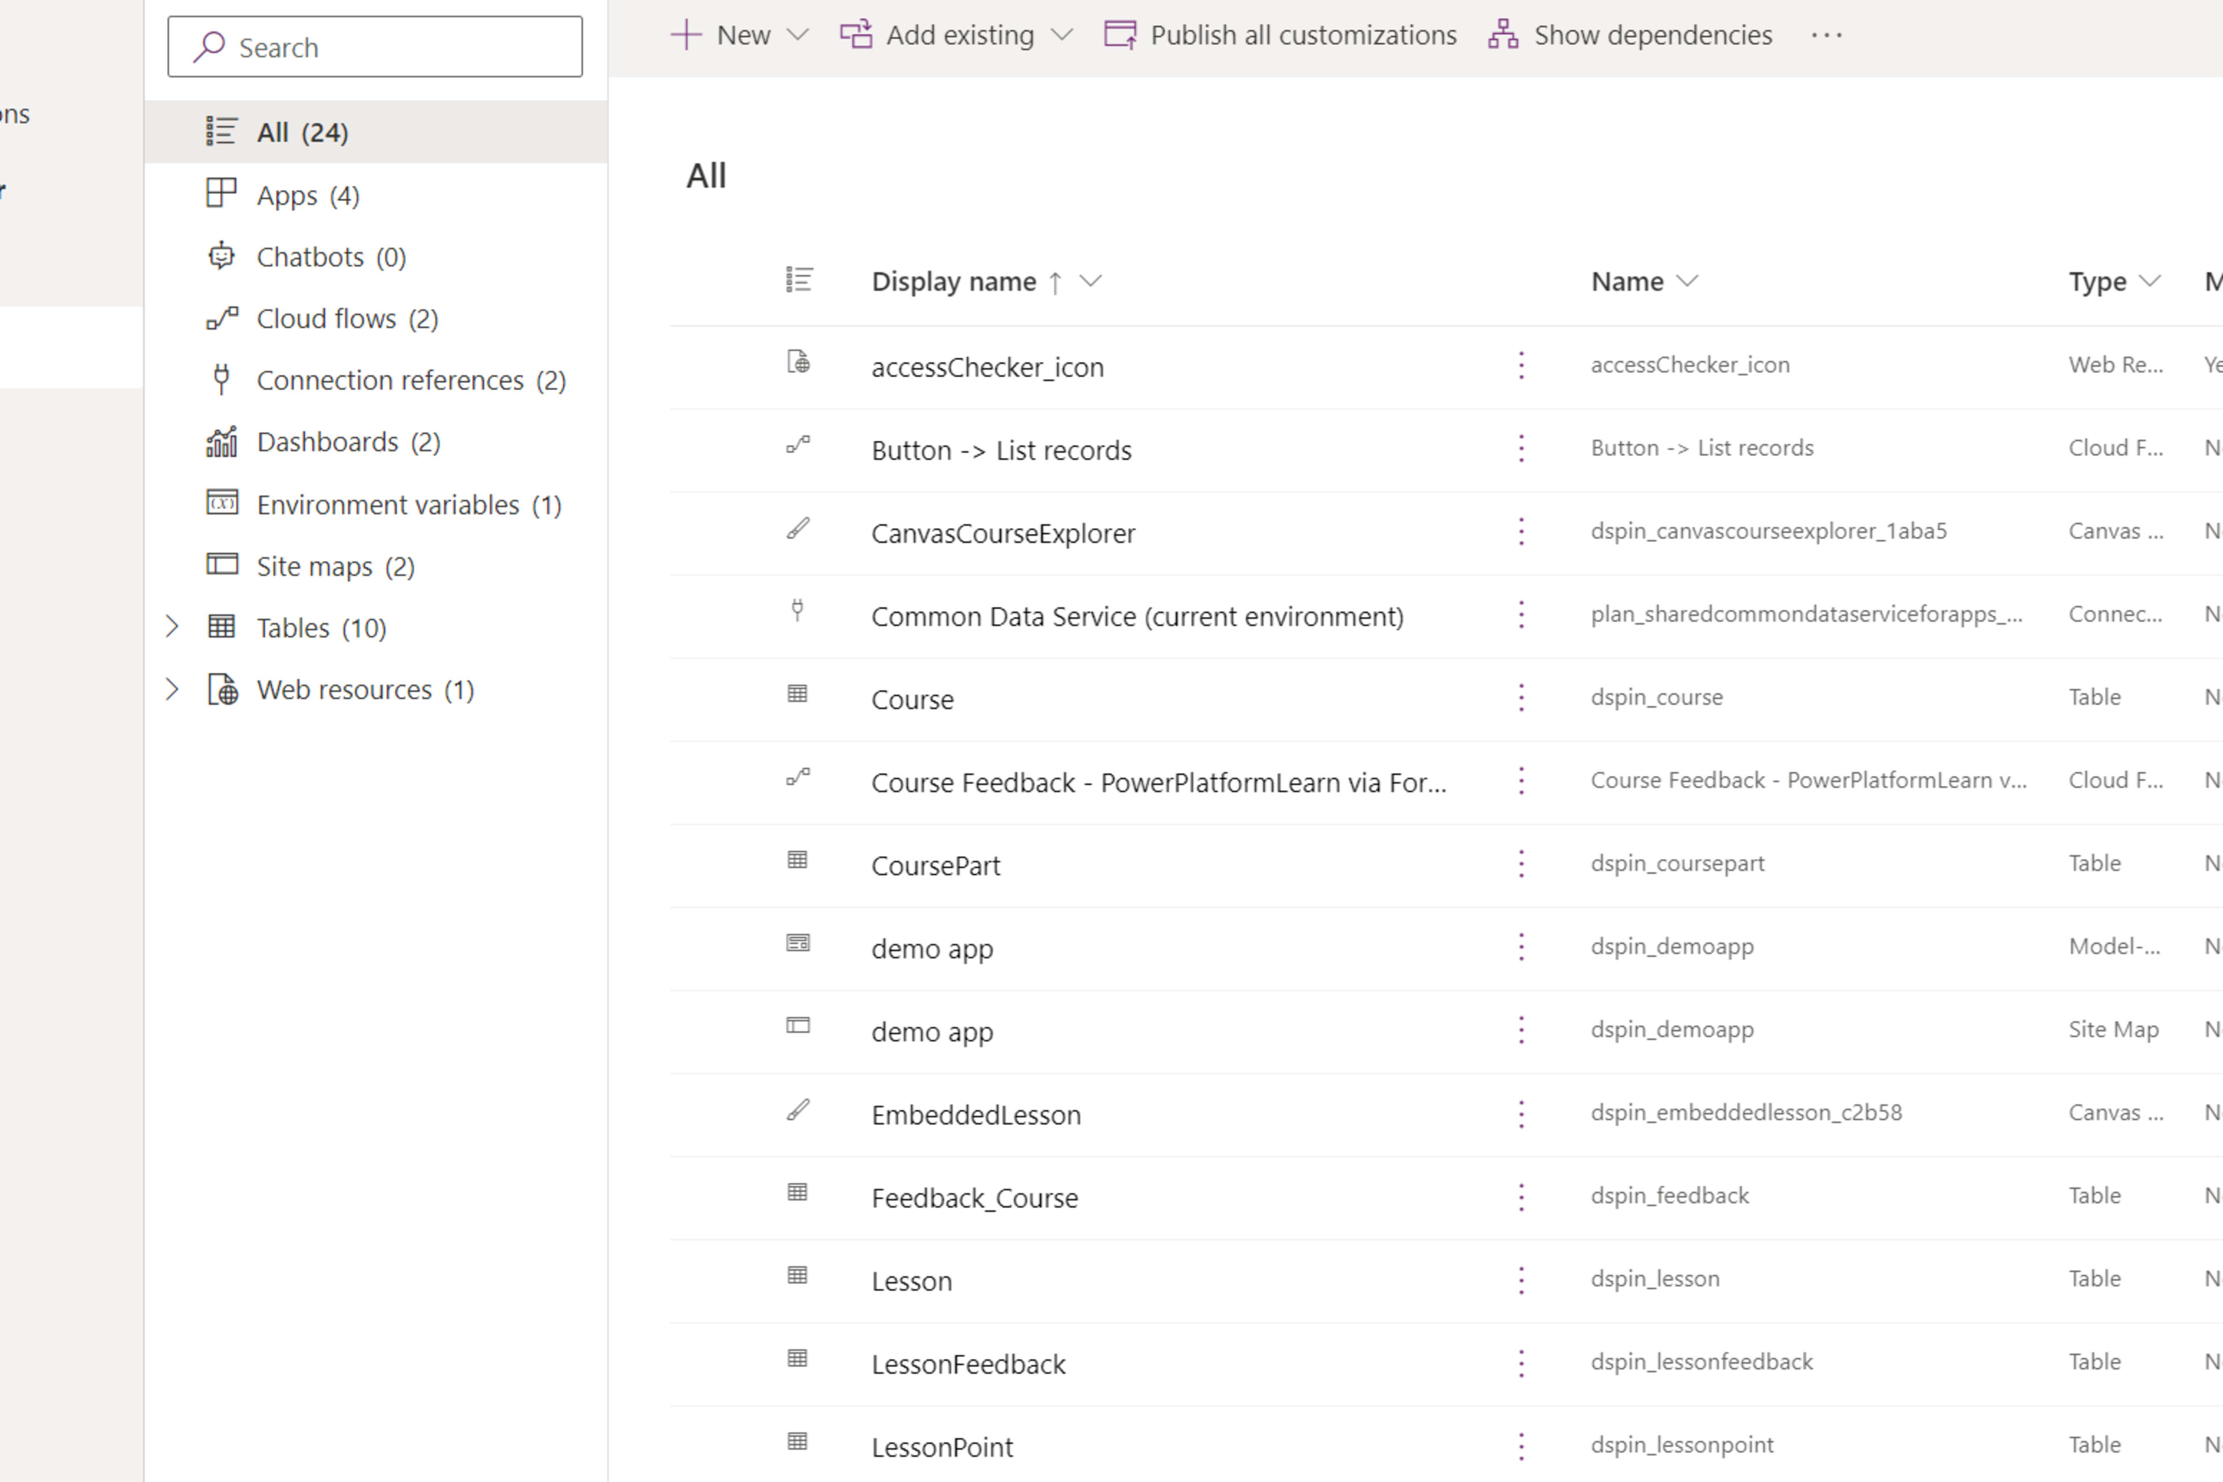Screen dimensions: 2223x1482
Task: Open CanvasCourseExplorer canvas app
Action: [1003, 533]
